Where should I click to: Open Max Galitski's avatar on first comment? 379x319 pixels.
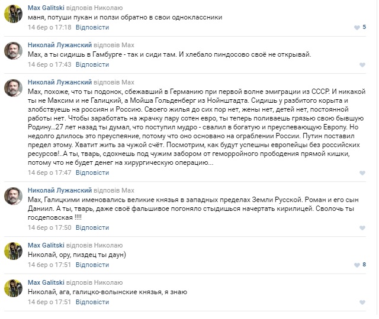tap(13, 14)
